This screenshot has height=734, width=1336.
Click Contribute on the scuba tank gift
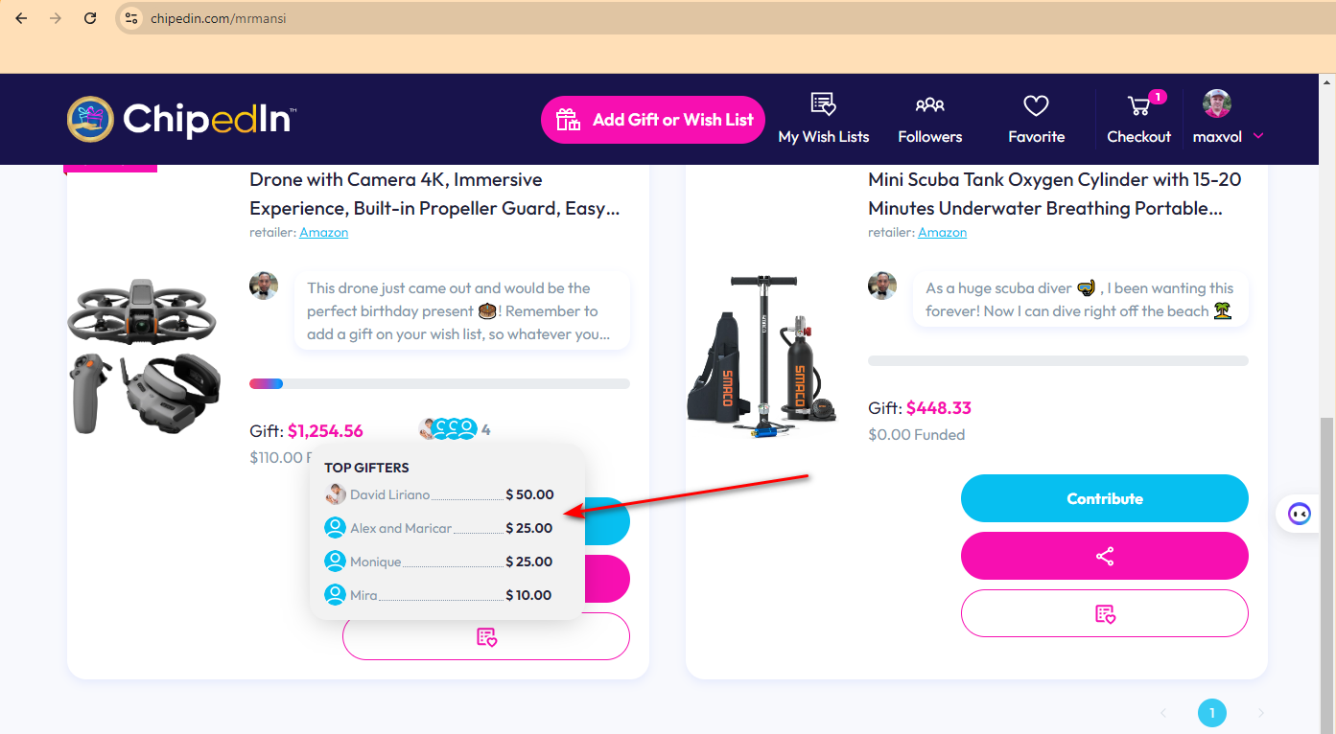pos(1105,498)
